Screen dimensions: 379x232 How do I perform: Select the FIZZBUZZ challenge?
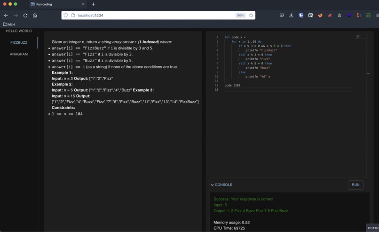[19, 42]
